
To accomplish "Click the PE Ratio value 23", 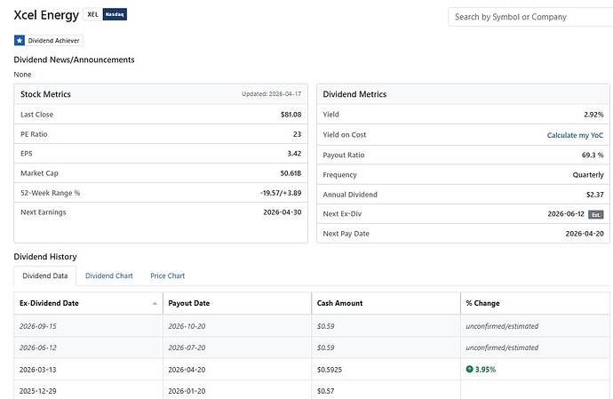I will click(x=297, y=134).
